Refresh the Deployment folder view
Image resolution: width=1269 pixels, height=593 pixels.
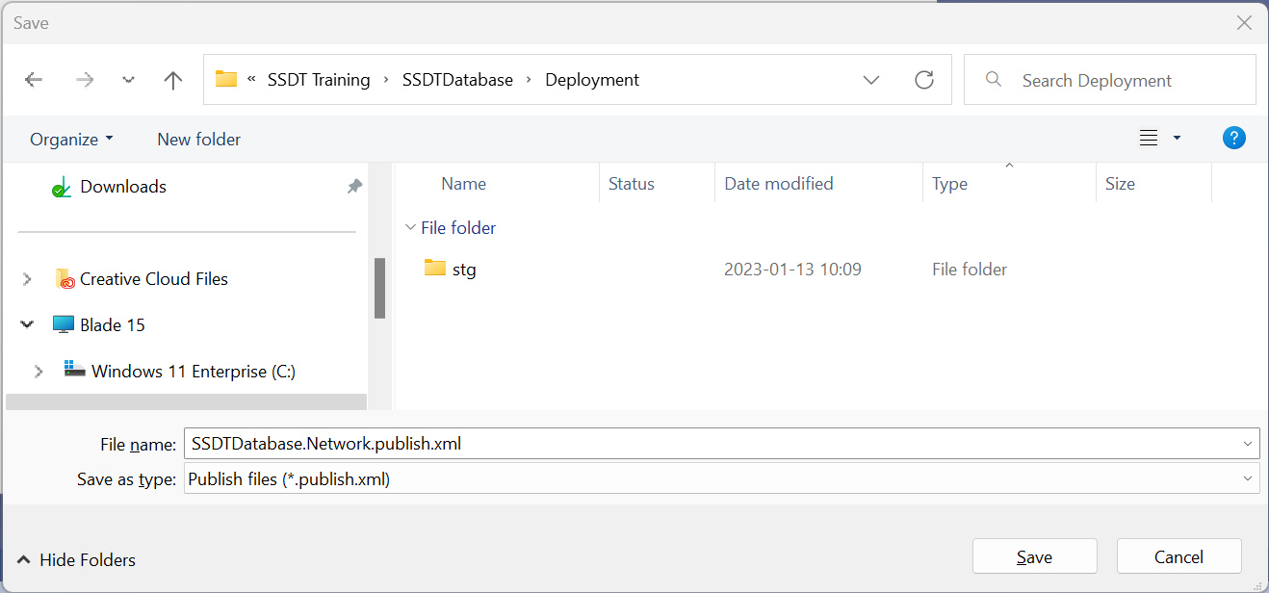click(x=924, y=80)
